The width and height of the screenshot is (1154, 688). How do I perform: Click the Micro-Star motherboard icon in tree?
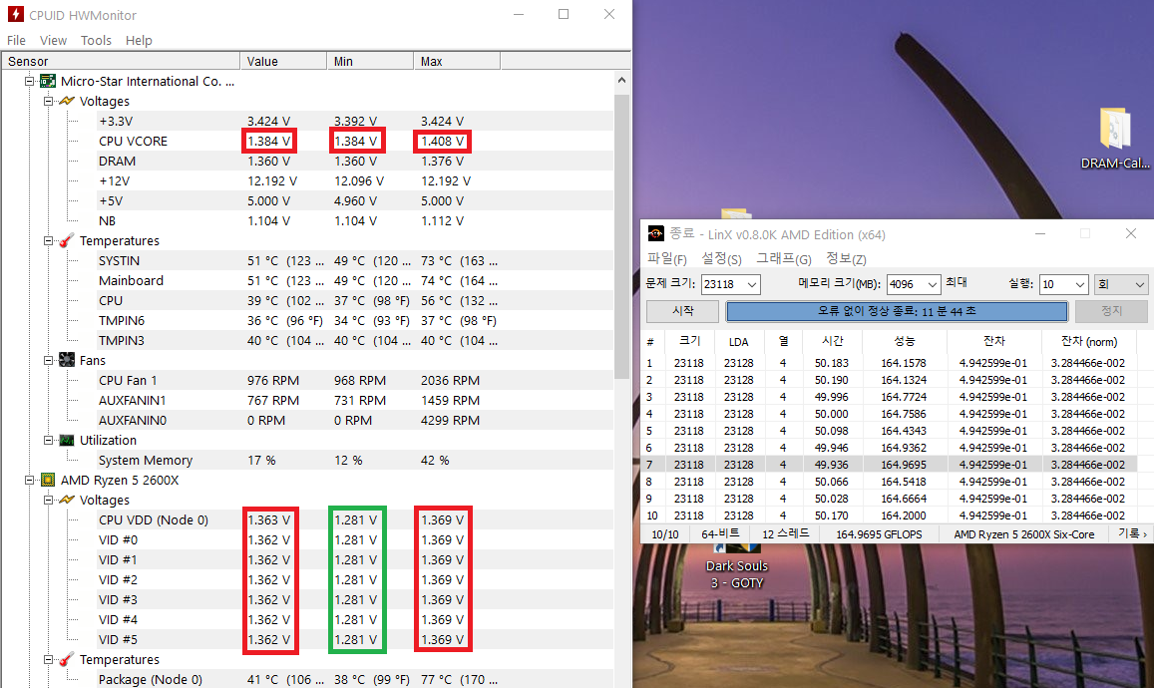click(48, 81)
